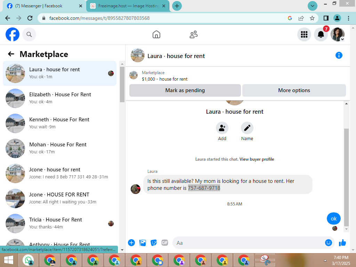Go to Facebook Home icon
Image resolution: width=356 pixels, height=267 pixels.
point(156,34)
